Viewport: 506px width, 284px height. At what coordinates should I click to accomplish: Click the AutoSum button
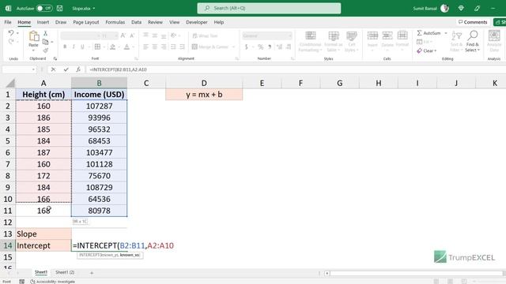[429, 33]
